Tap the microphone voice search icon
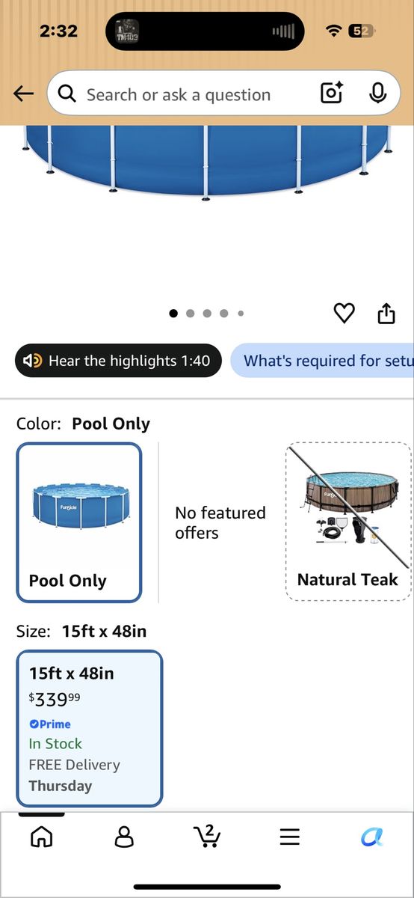This screenshot has width=414, height=898. tap(377, 94)
